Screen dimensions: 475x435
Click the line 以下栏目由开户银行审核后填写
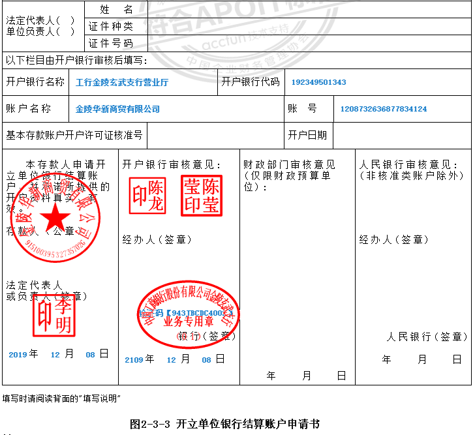coord(76,60)
